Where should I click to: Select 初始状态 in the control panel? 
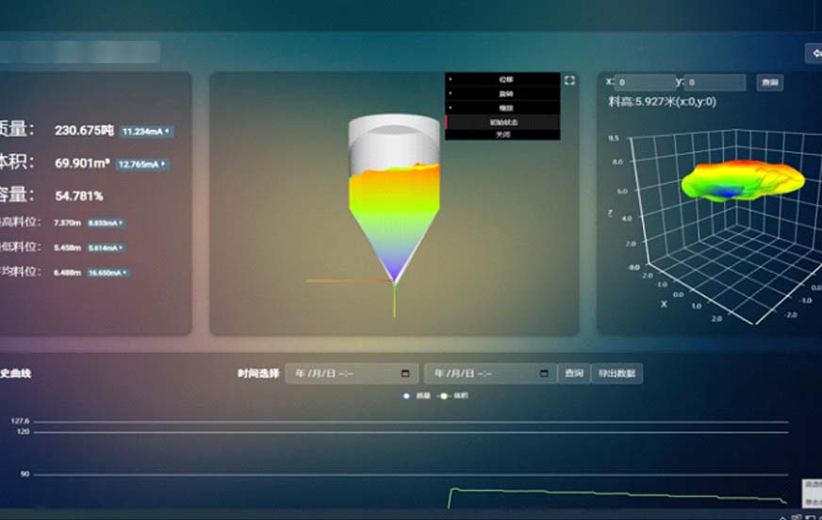(502, 122)
